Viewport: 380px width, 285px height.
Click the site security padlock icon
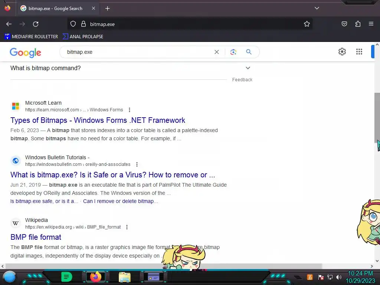(83, 24)
